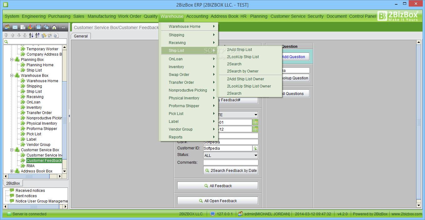Image resolution: width=425 pixels, height=220 pixels.
Task: Select Planning Home in the sidebar tree
Action: pos(40,65)
